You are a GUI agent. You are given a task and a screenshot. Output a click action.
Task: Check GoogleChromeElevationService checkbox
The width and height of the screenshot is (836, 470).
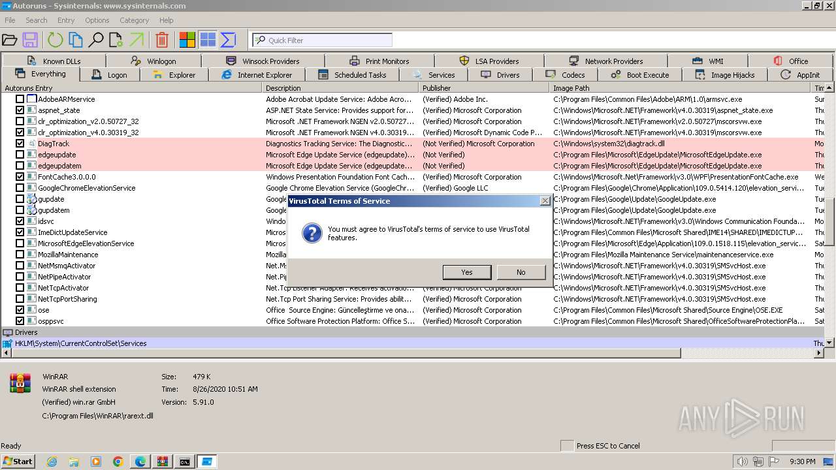point(20,188)
